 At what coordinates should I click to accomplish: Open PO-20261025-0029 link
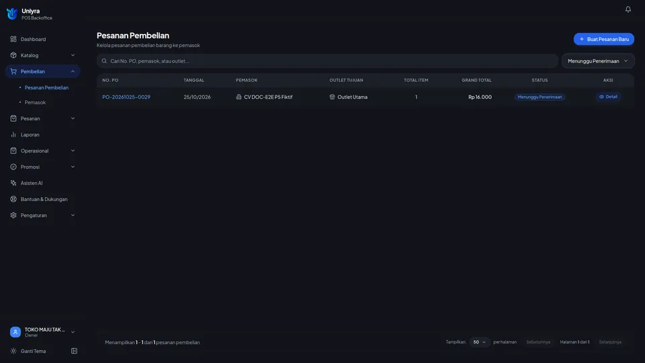coord(126,97)
